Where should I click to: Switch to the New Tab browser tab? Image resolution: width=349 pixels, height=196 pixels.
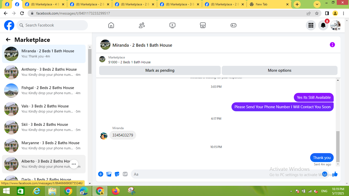(269, 4)
